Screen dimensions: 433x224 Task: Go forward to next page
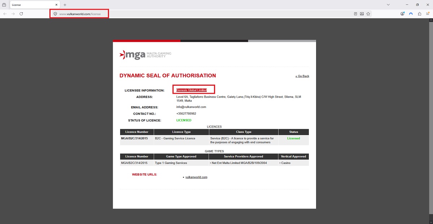pos(13,14)
